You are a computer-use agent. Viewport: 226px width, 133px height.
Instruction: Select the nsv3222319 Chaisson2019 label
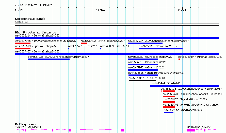158,46
